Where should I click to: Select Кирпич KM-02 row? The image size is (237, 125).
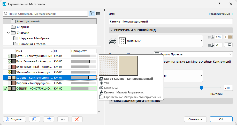coord(50,83)
